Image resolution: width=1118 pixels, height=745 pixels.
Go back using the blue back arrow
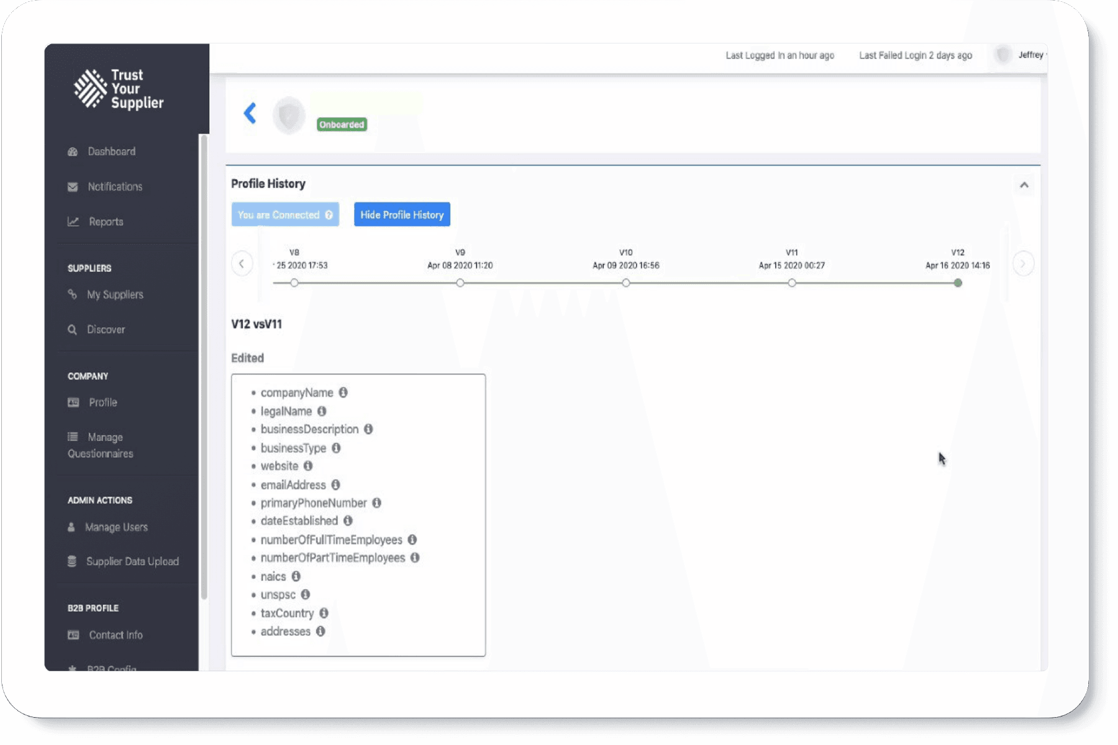pyautogui.click(x=250, y=113)
